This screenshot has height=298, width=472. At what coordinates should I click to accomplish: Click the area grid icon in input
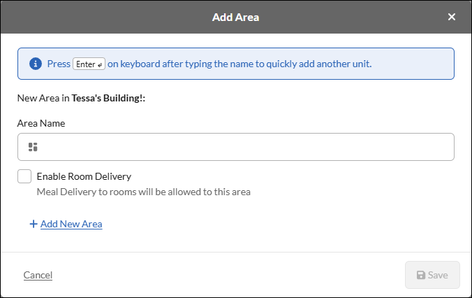pos(33,147)
